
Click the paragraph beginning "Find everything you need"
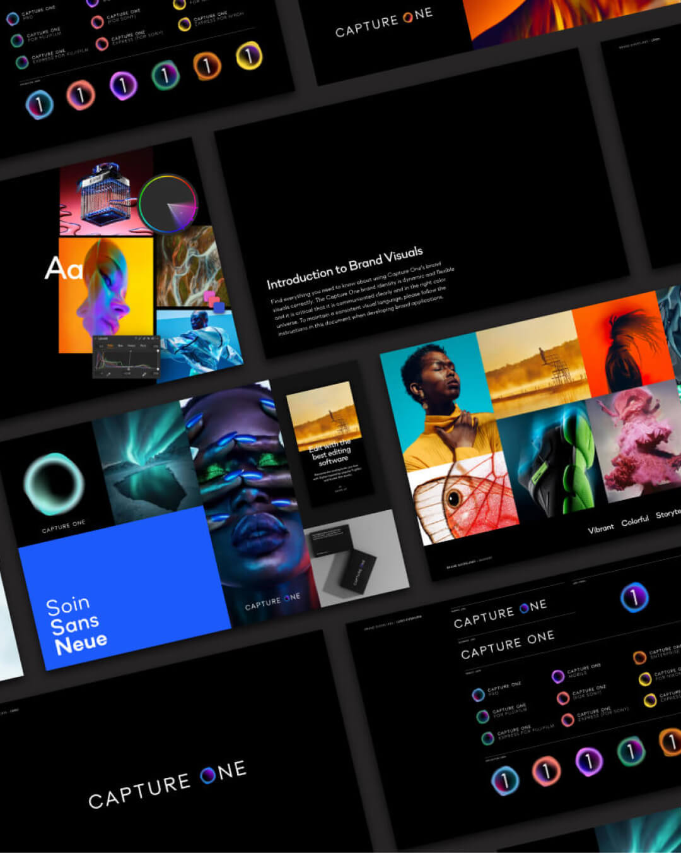pos(362,299)
